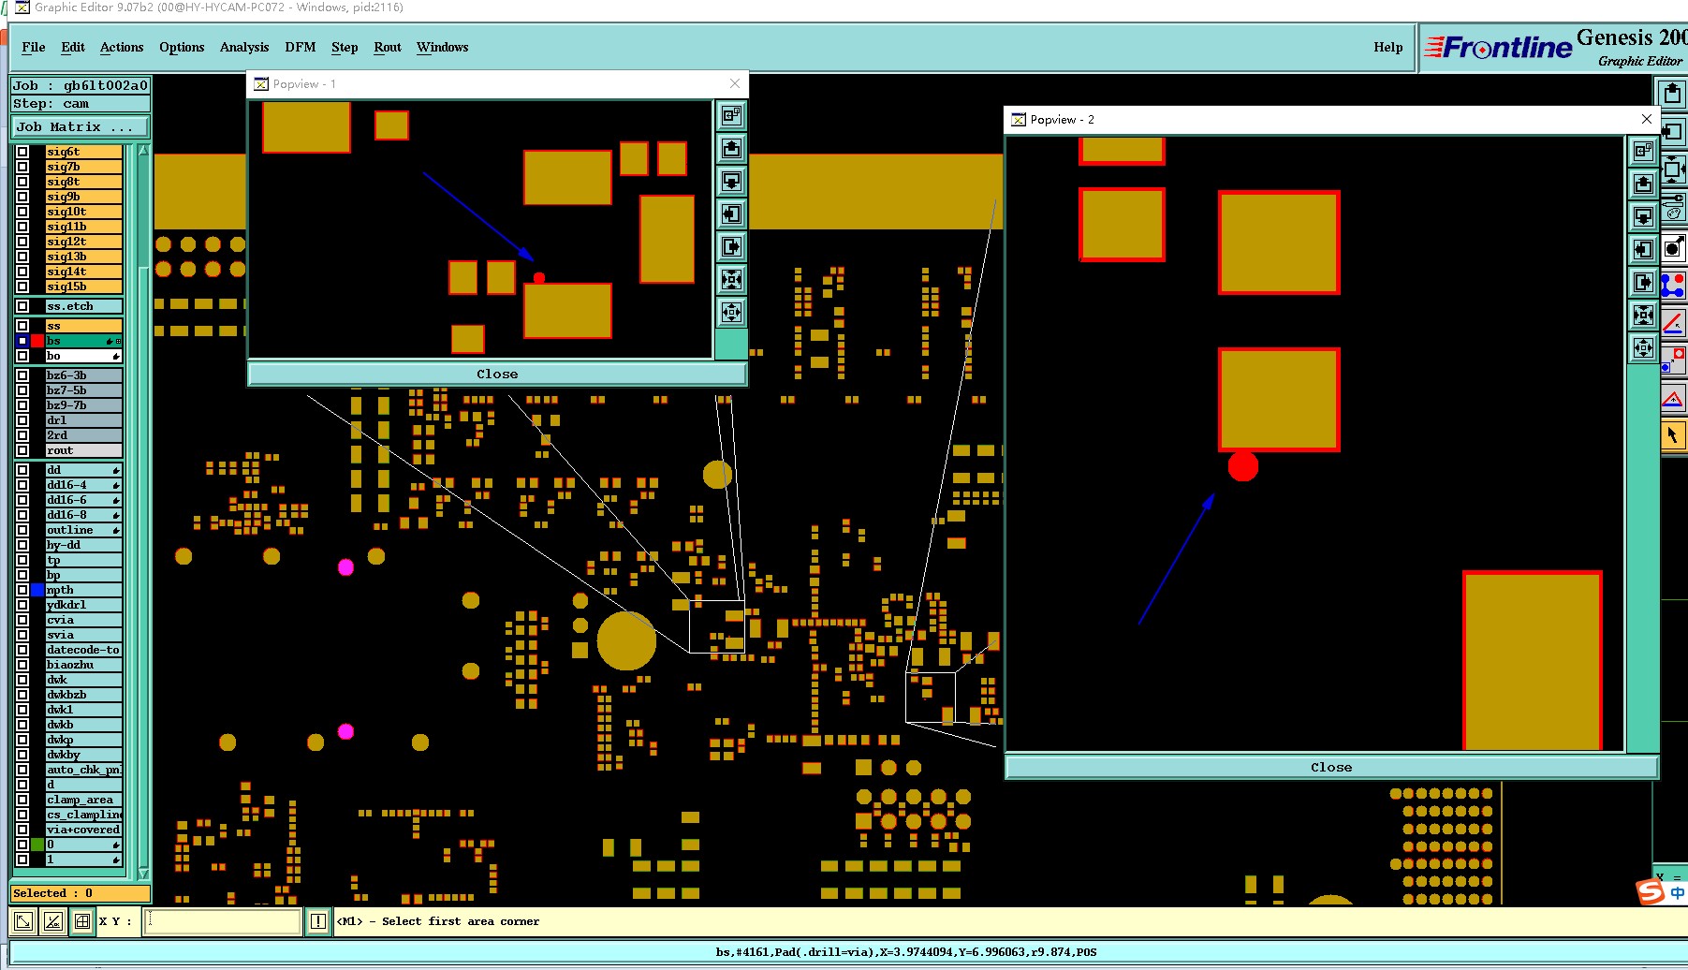Screen dimensions: 1688x970
Task: Toggle the drl layer checkbox
Action: [x=22, y=420]
